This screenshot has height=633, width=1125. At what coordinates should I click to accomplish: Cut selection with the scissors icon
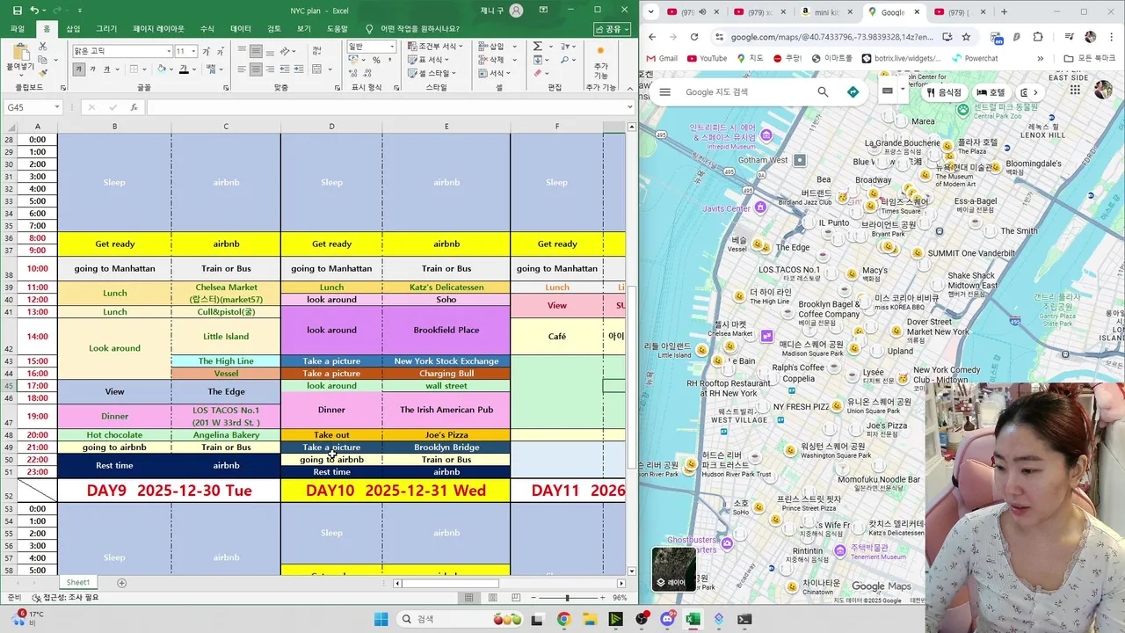tap(42, 47)
